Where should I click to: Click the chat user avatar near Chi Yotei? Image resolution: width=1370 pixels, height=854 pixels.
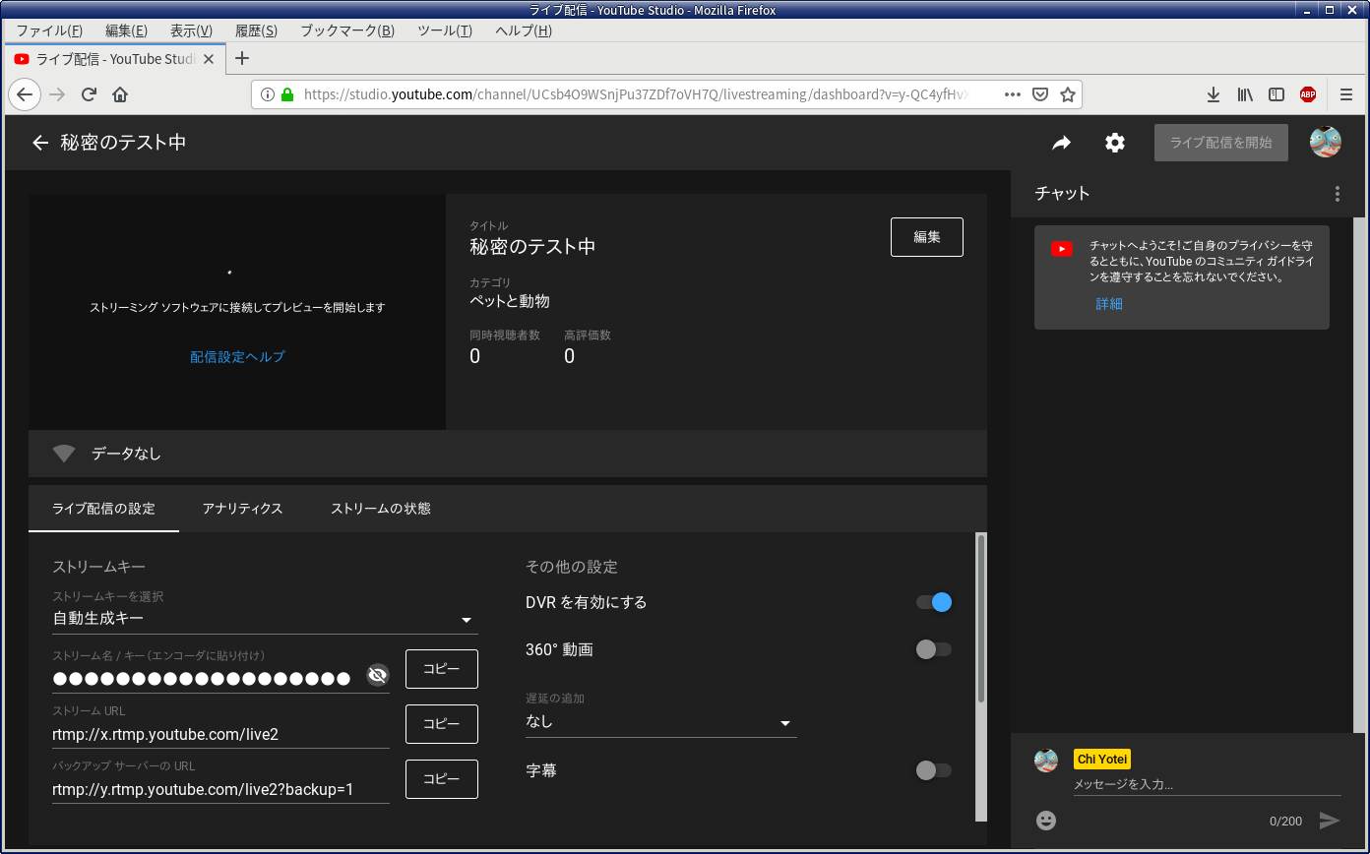pyautogui.click(x=1046, y=760)
